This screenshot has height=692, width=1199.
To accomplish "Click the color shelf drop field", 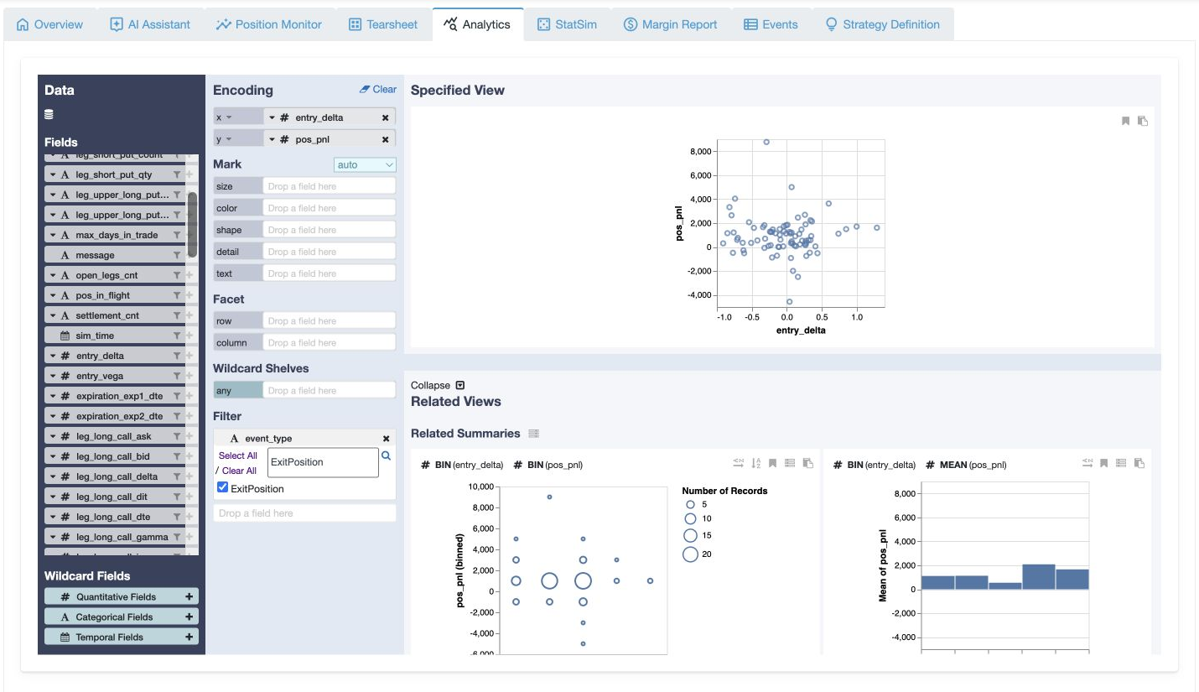I will click(329, 208).
